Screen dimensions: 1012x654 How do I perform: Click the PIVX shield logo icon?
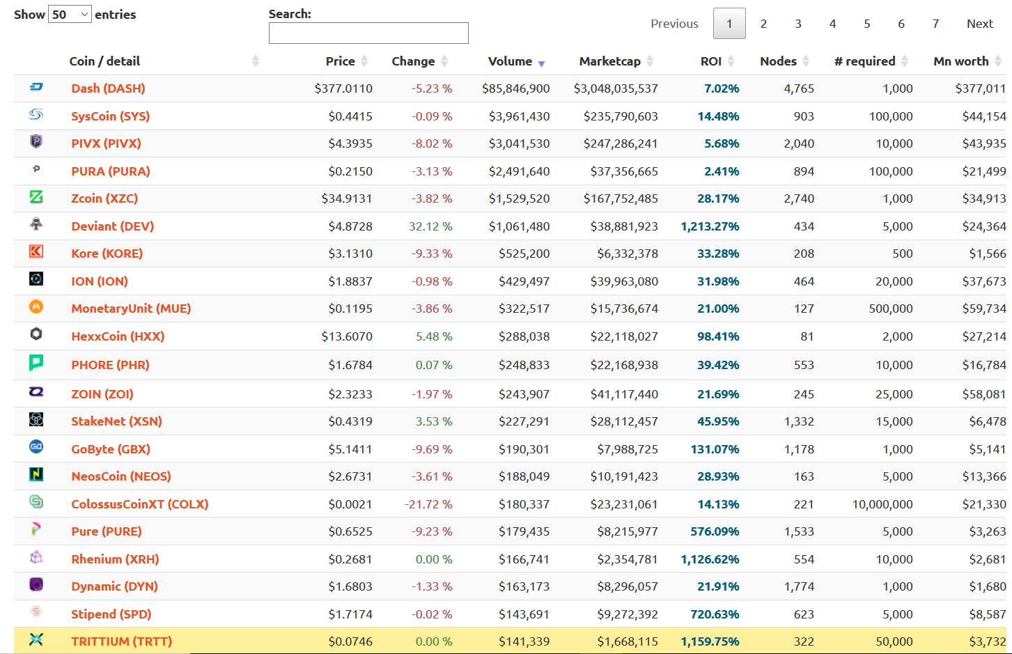36,141
